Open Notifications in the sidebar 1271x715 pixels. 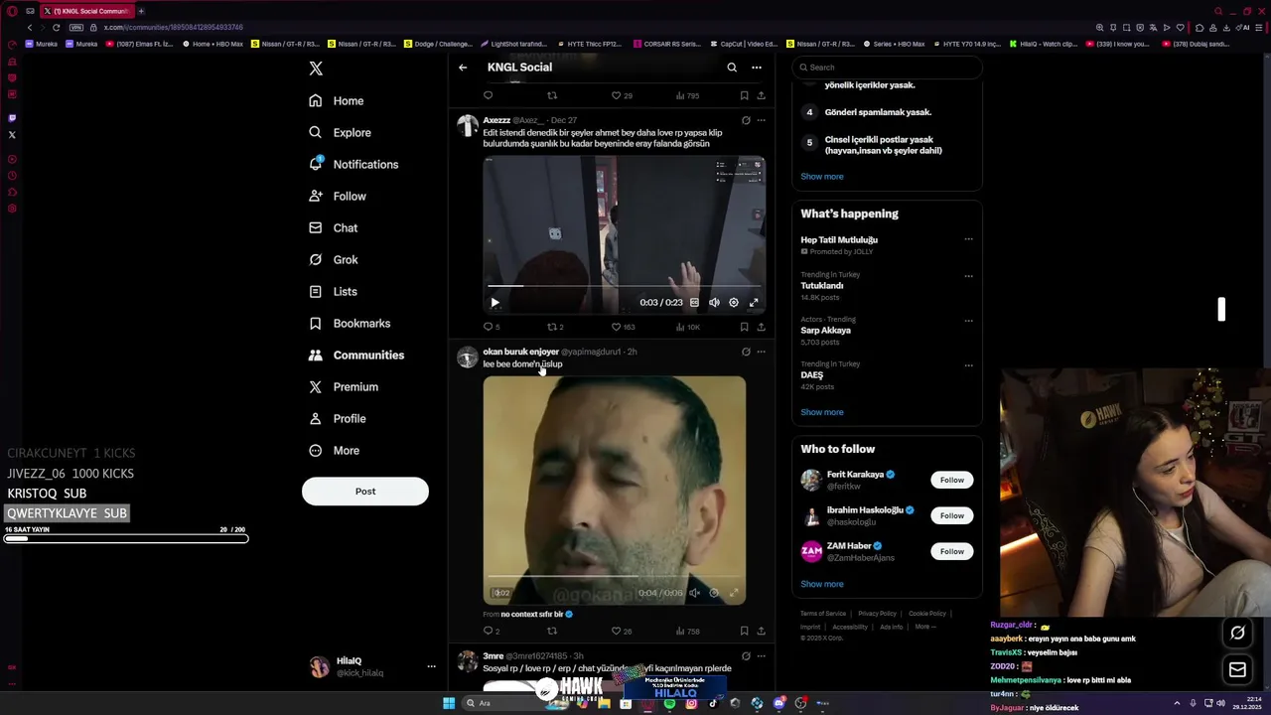pos(354,164)
